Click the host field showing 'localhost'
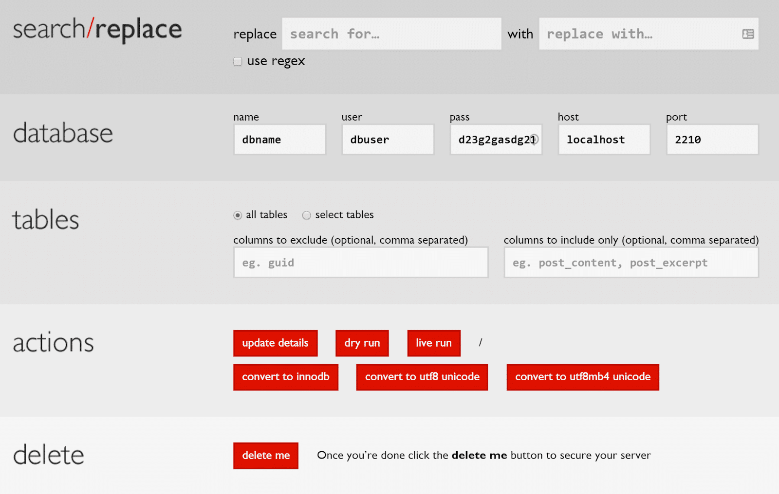The image size is (779, 494). [x=604, y=140]
